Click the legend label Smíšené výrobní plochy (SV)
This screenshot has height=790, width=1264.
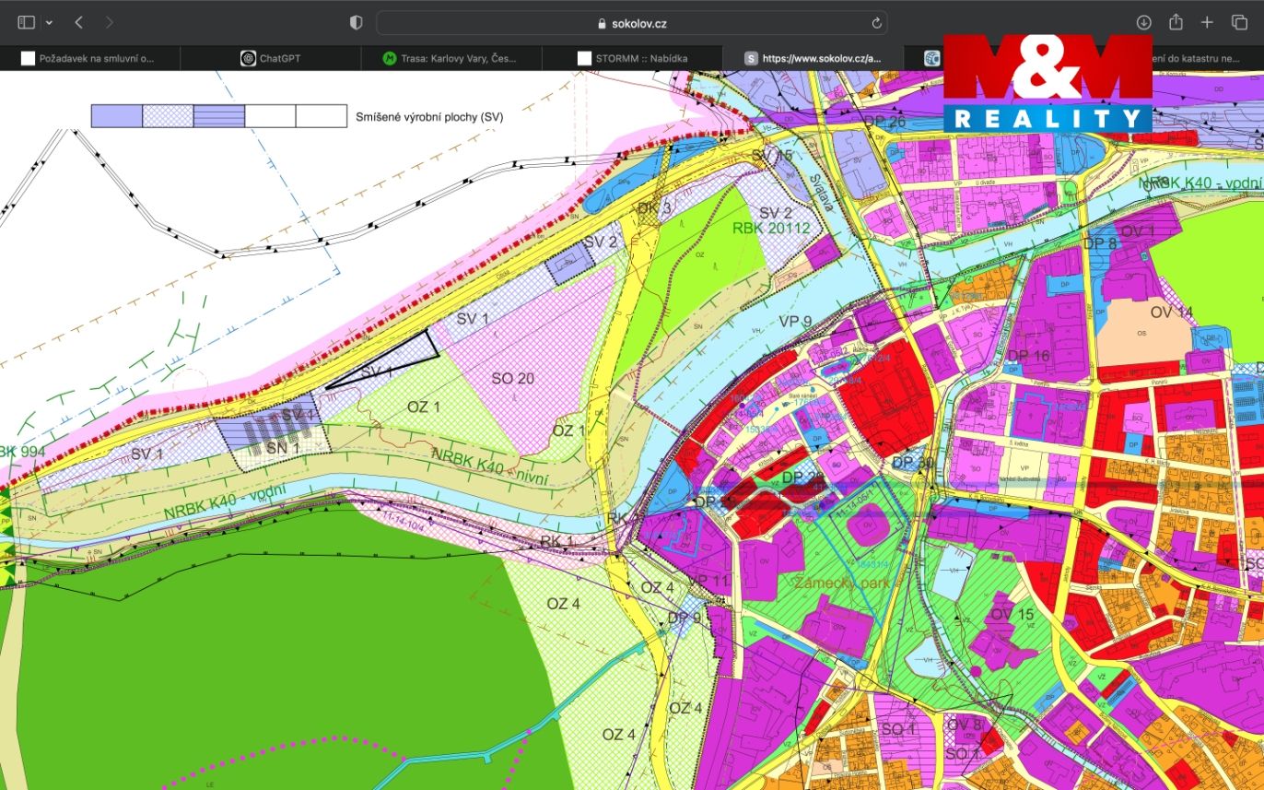click(430, 117)
